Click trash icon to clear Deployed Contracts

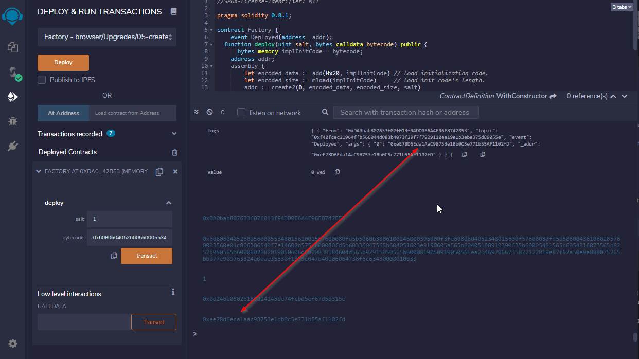[x=175, y=152]
